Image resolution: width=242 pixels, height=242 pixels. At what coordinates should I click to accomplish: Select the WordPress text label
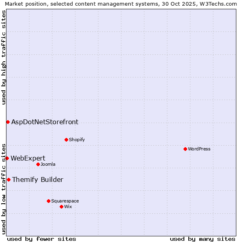coord(199,149)
